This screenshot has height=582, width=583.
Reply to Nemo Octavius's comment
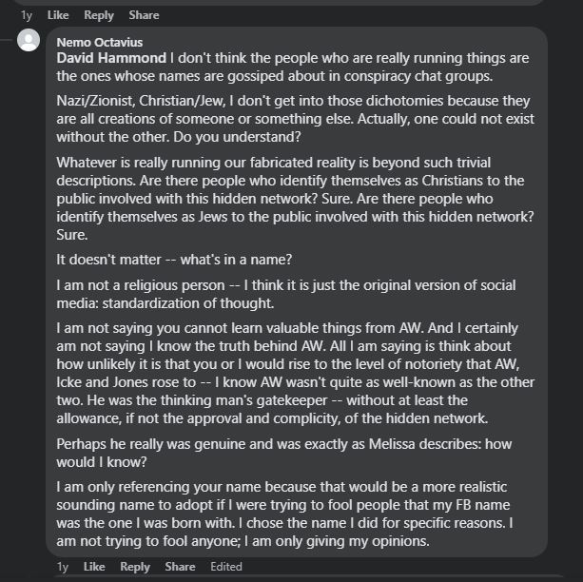tap(135, 567)
